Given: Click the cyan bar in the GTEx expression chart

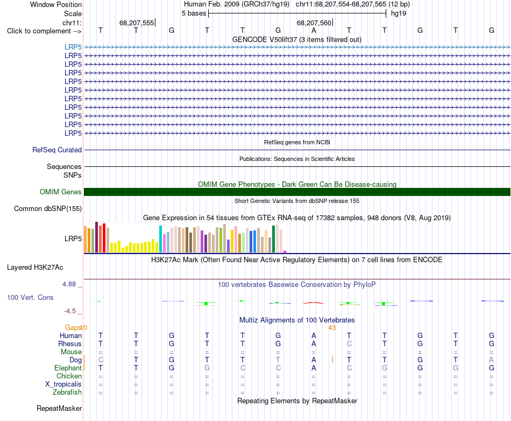Looking at the screenshot, I should point(160,239).
